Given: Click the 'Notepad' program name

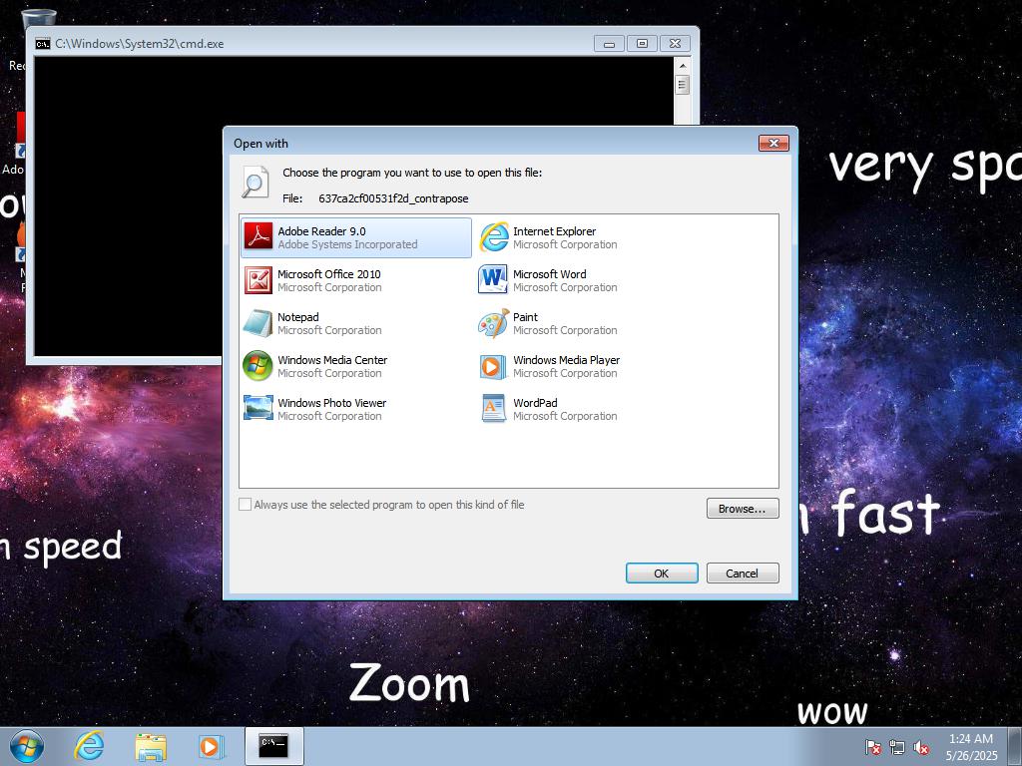Looking at the screenshot, I should 298,317.
